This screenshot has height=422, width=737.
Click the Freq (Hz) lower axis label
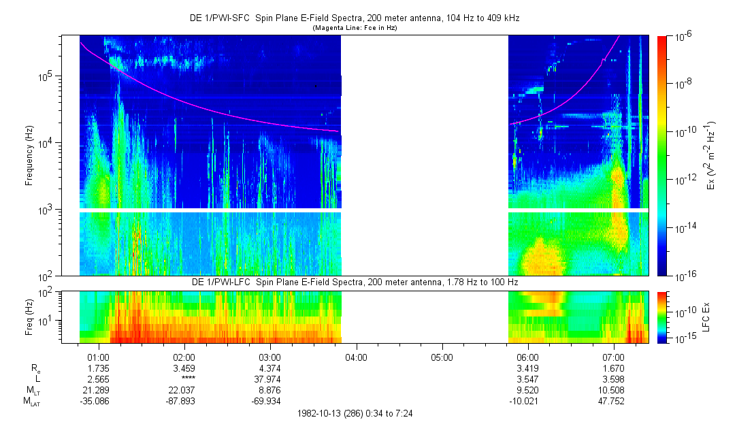click(x=29, y=316)
